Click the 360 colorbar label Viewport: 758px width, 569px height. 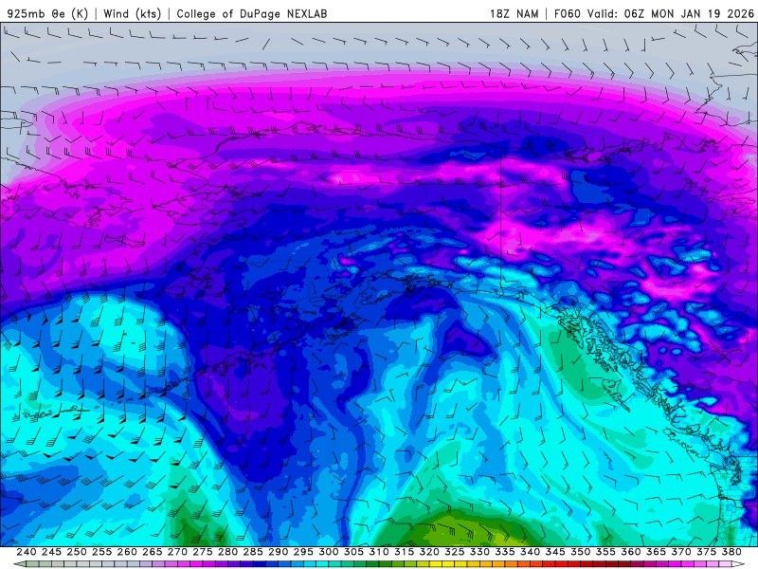coord(631,552)
